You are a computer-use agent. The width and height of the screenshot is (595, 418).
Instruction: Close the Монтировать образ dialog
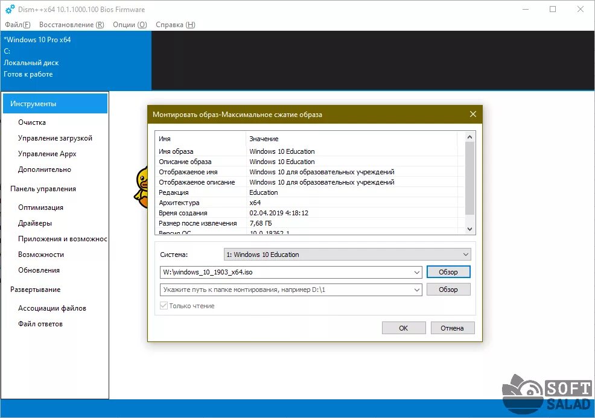(x=473, y=114)
